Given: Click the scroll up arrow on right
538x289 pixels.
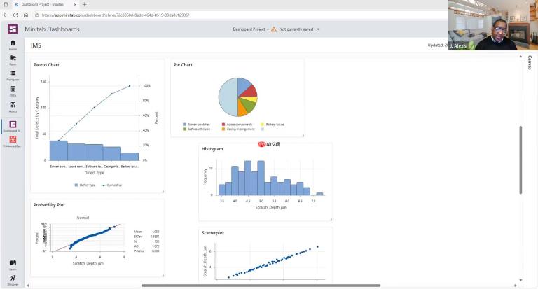Looking at the screenshot, I should [520, 57].
